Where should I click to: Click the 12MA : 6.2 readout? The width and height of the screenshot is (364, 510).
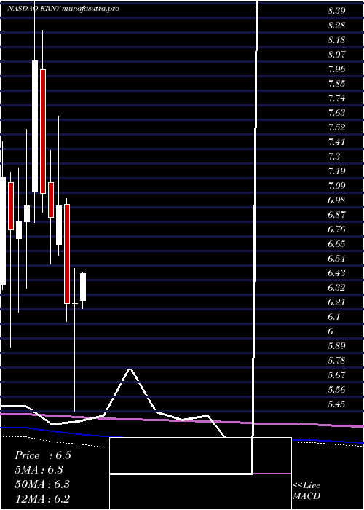pos(42,498)
